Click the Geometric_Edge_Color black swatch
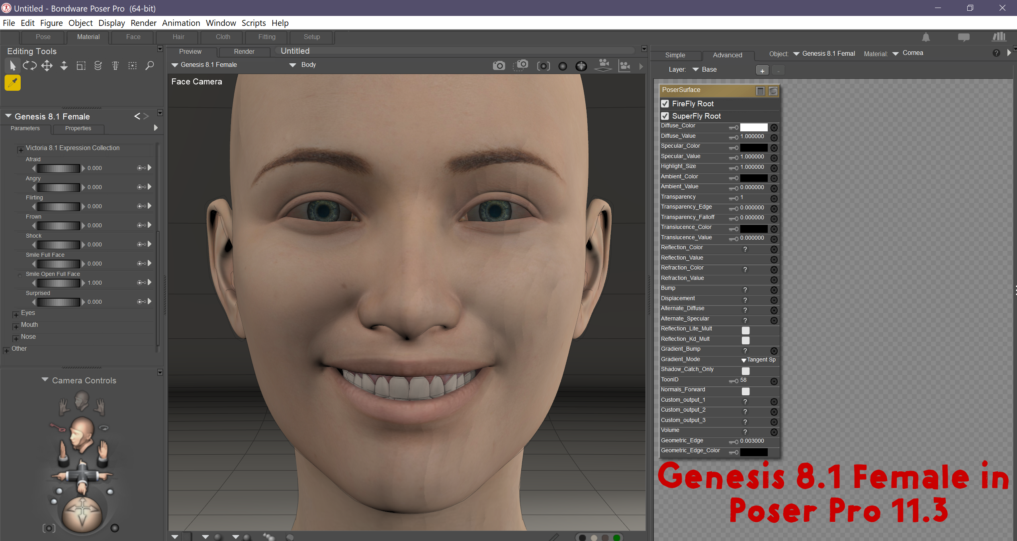The height and width of the screenshot is (541, 1017). pos(754,452)
